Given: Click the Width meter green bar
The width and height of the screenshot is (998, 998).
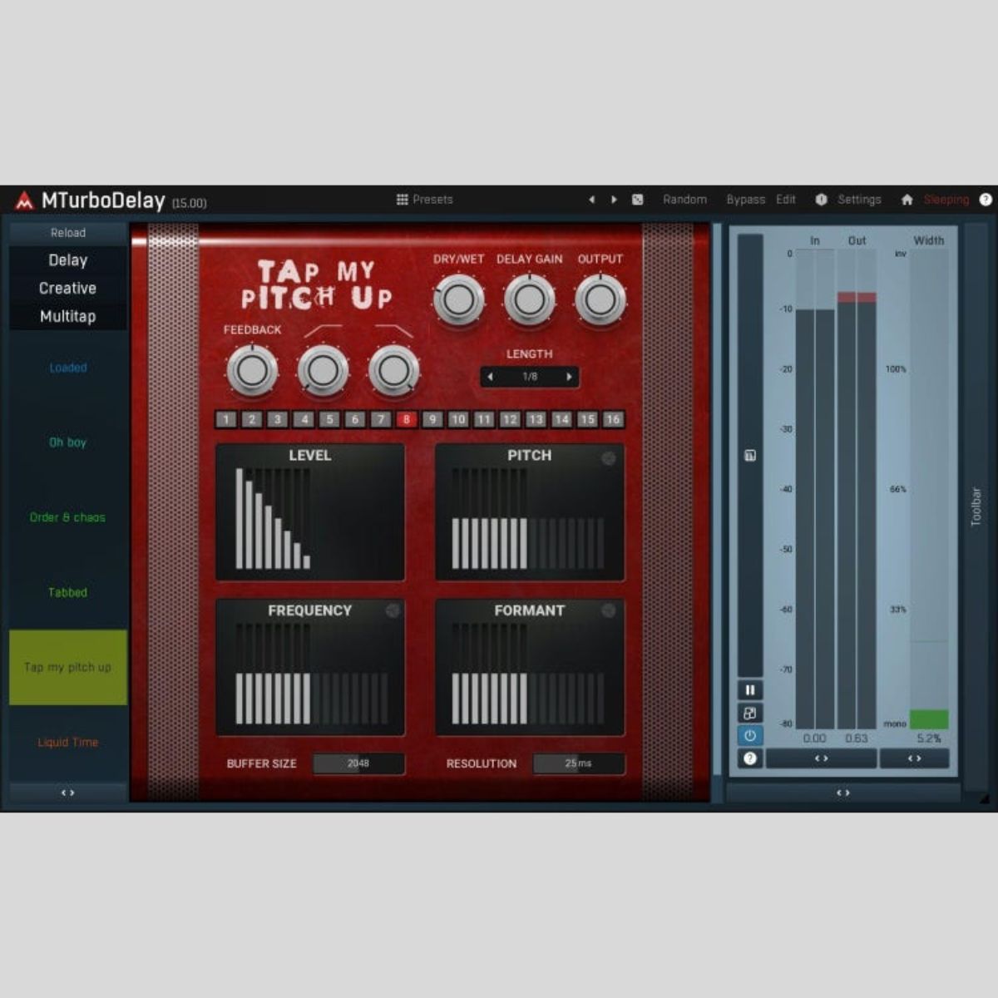Looking at the screenshot, I should click(x=929, y=719).
